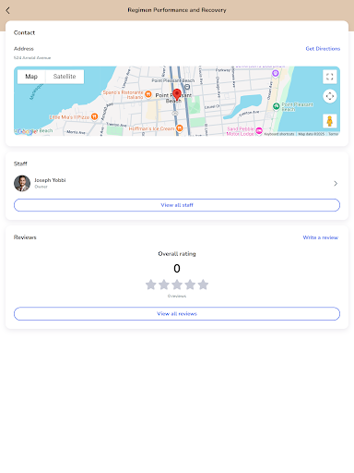The height and width of the screenshot is (473, 354).
Task: Click Joseph Yobbi's profile photo
Action: click(x=22, y=183)
